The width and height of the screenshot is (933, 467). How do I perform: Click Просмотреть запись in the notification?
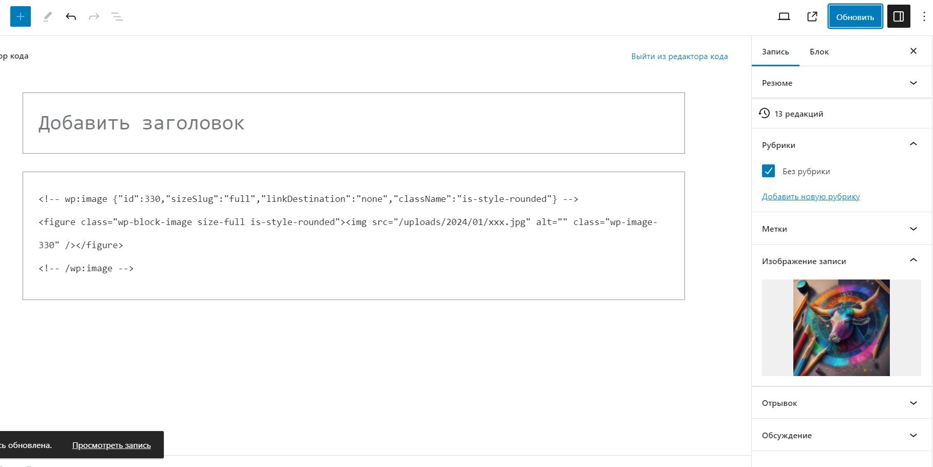coord(111,445)
